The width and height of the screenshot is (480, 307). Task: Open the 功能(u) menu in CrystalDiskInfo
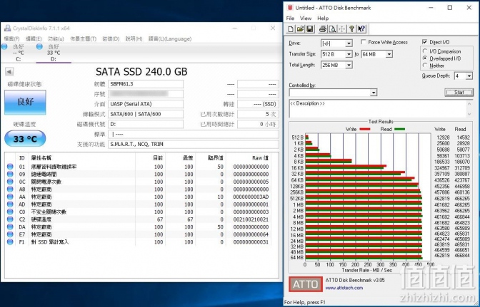pyautogui.click(x=56, y=38)
